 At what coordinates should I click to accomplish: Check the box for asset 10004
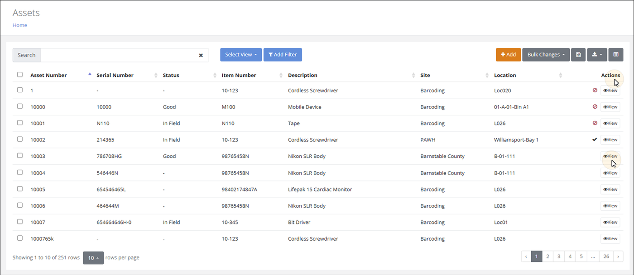tap(20, 172)
